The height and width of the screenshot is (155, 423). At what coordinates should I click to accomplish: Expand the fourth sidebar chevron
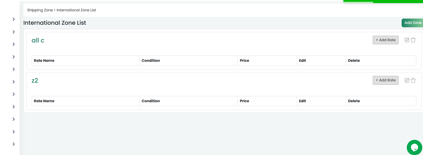pyautogui.click(x=14, y=57)
